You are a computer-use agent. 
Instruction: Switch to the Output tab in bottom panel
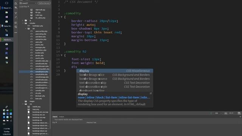coord(61,117)
